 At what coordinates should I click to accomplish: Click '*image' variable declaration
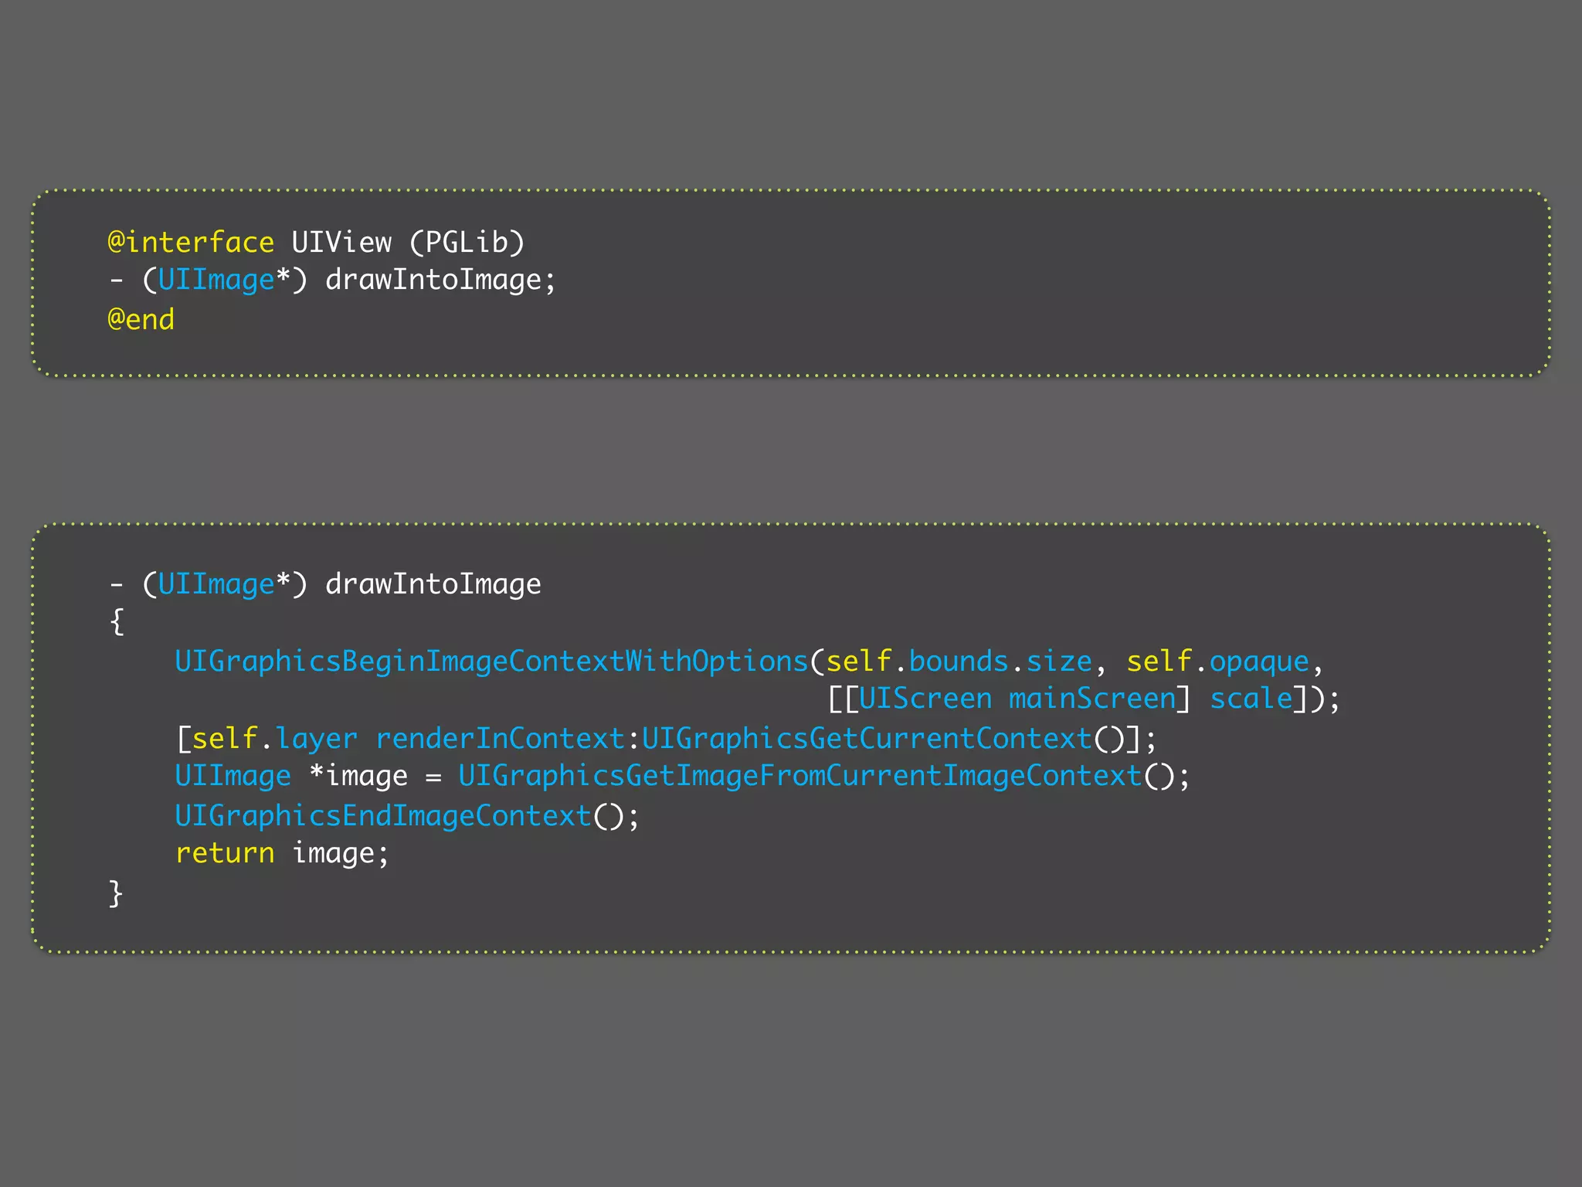358,777
